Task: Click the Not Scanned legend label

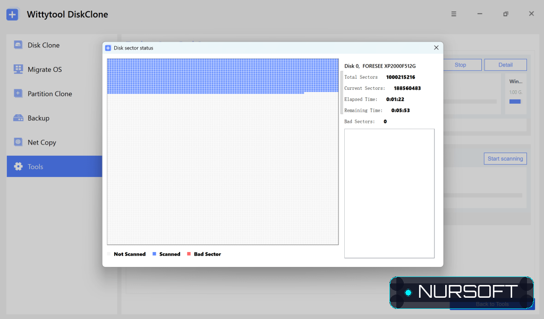Action: pos(130,254)
